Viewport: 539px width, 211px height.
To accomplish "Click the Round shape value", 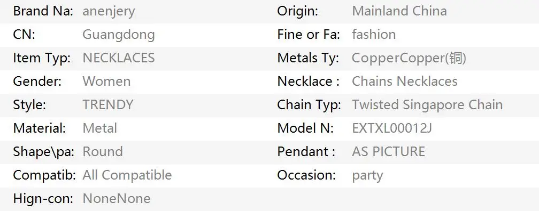I will click(103, 151).
